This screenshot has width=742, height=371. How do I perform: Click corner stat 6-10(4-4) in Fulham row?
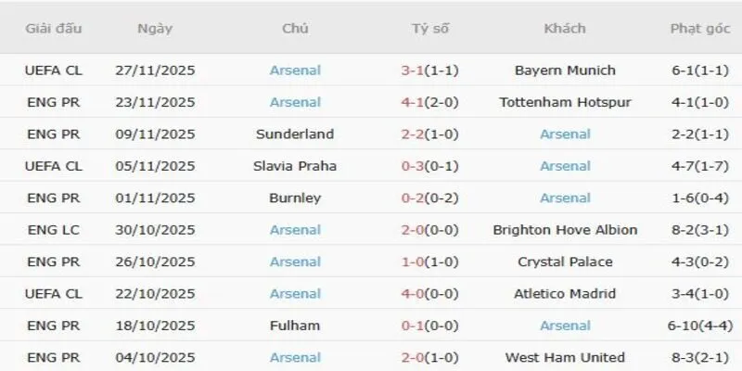pyautogui.click(x=700, y=326)
